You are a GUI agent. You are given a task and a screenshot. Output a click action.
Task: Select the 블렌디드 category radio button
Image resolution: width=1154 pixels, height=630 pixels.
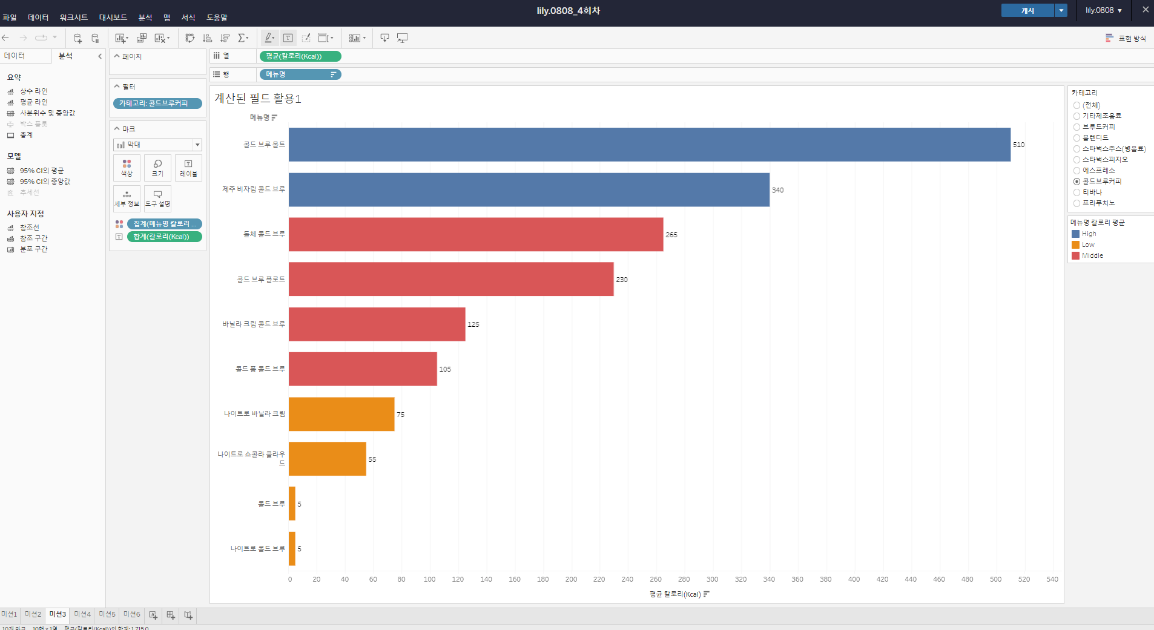coord(1077,138)
